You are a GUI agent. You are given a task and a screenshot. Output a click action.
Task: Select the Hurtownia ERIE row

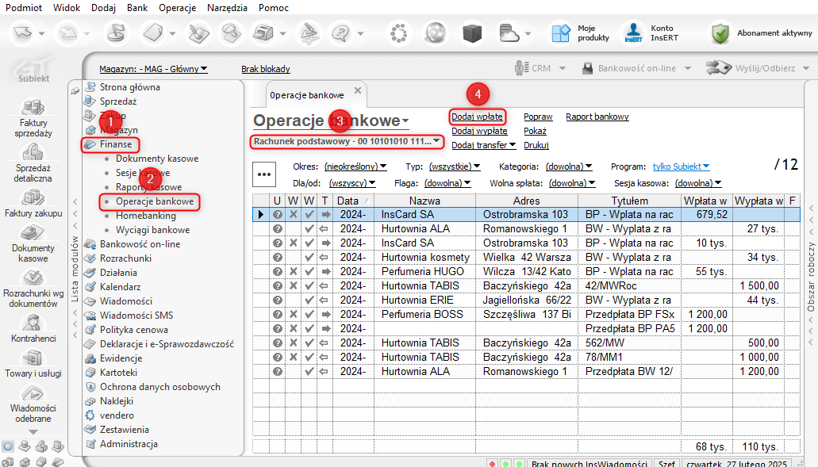pos(526,300)
